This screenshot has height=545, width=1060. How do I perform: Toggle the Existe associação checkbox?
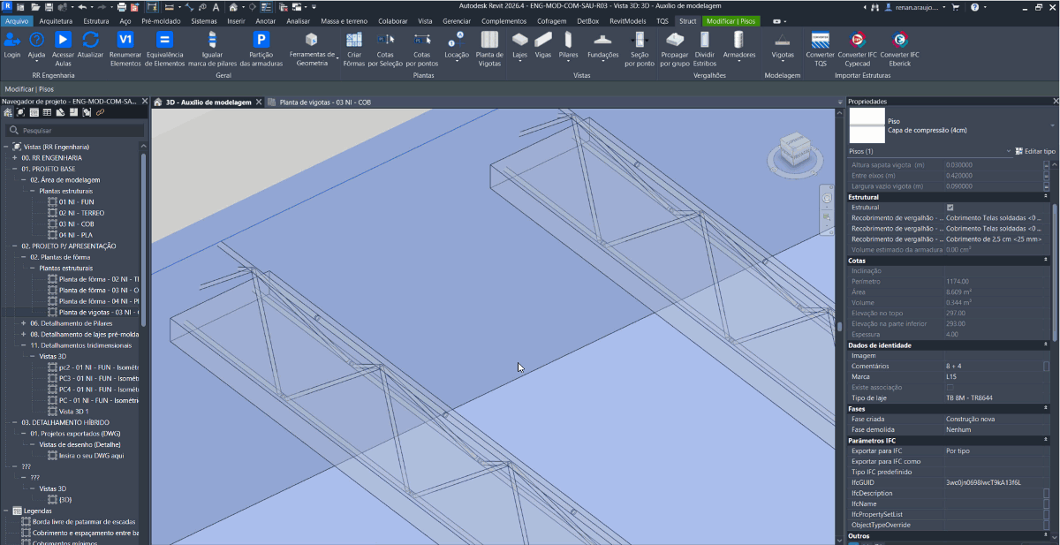[950, 388]
